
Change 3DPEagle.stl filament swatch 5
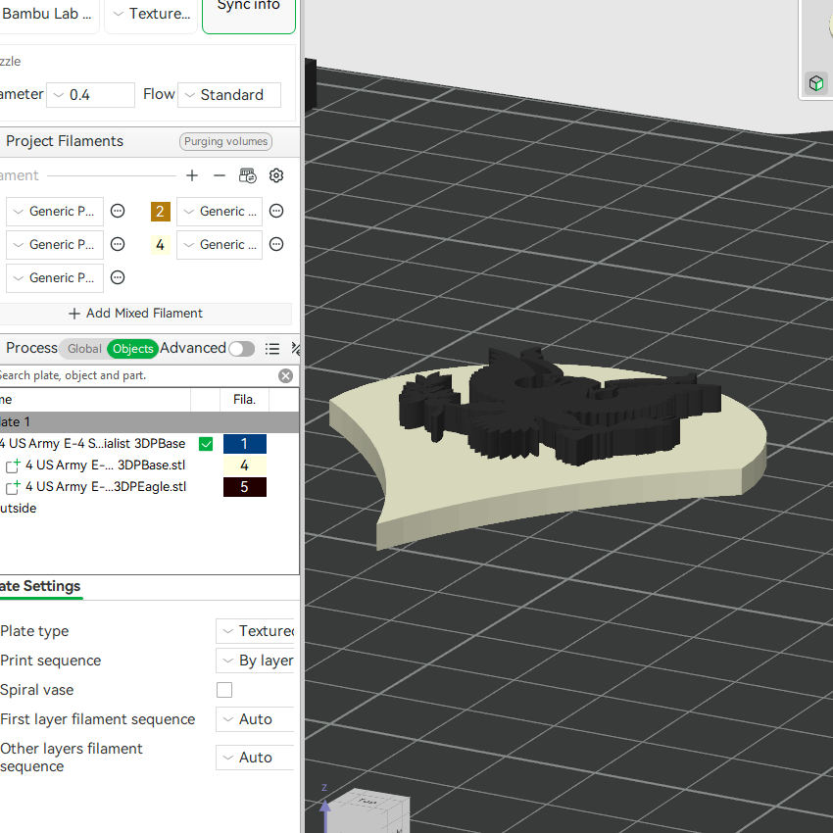(244, 487)
